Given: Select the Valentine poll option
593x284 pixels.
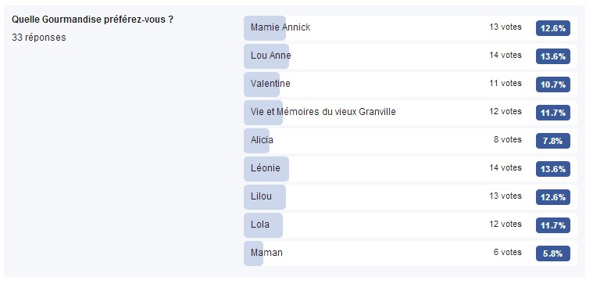Looking at the screenshot, I should click(410, 84).
